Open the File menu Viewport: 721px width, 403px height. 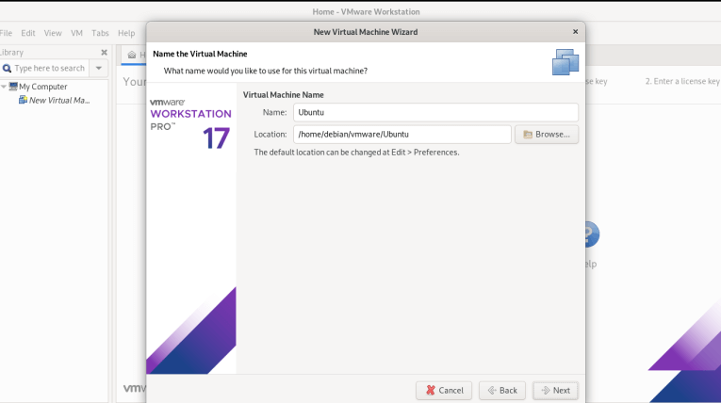6,33
